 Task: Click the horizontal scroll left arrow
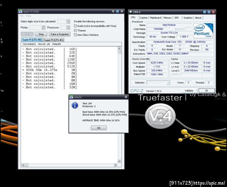coord(23,165)
